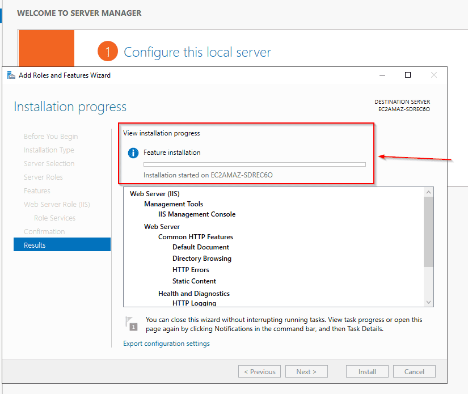Click the Install button

[367, 371]
